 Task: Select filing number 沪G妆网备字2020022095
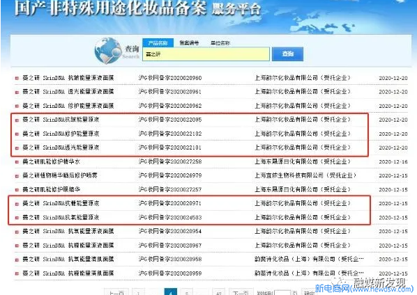click(170, 120)
